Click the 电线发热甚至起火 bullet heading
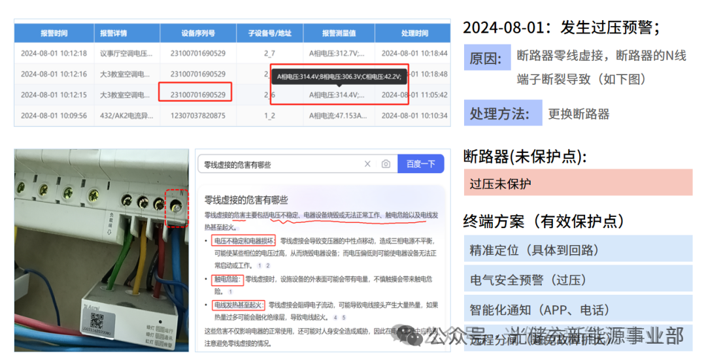Viewport: 706px width, 364px height. [x=238, y=305]
